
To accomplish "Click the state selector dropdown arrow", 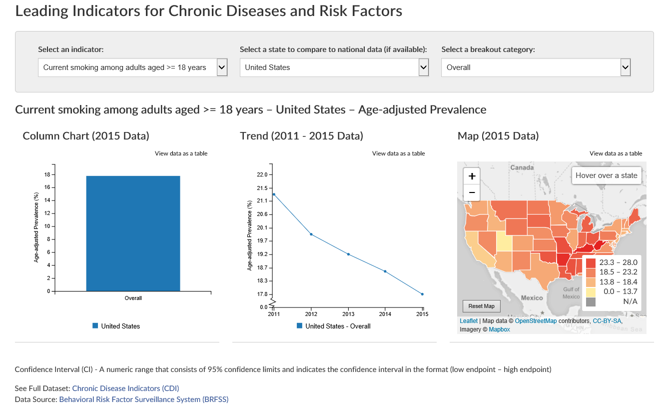I will coord(424,67).
